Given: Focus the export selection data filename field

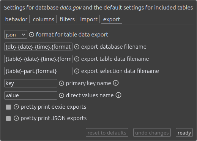Looking at the screenshot, I should tap(38, 71).
